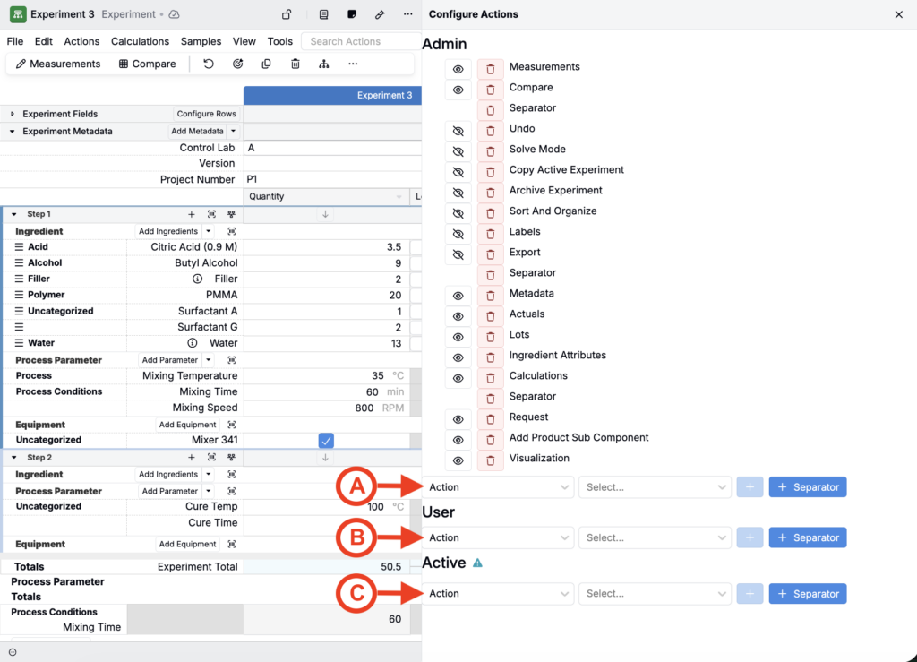Screen dimensions: 917x662
Task: Collapse the Step 1 section
Action: point(14,214)
